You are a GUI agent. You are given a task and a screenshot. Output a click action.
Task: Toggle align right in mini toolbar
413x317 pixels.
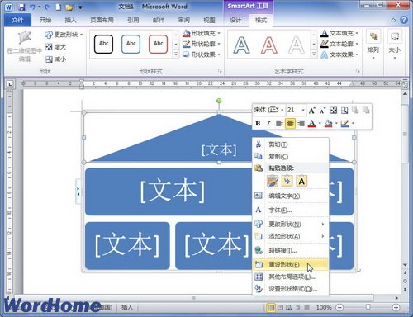[x=301, y=123]
